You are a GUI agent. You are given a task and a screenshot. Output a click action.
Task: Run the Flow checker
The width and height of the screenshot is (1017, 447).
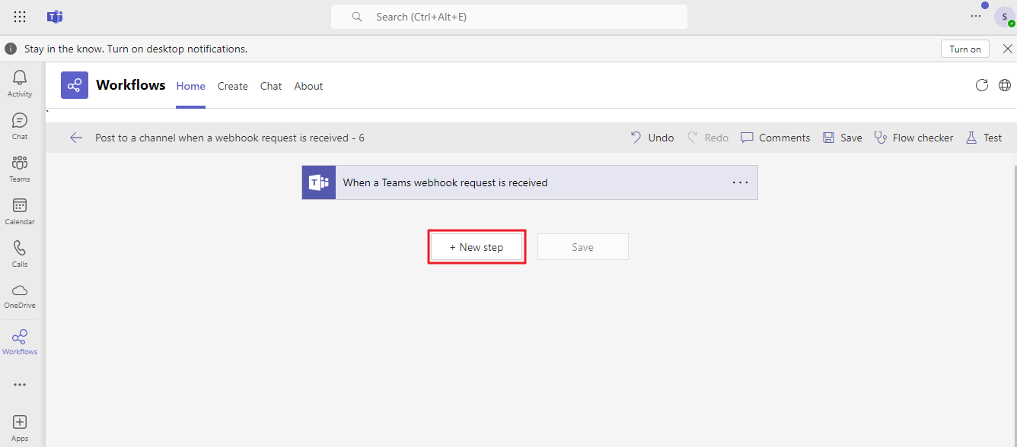[x=913, y=138]
